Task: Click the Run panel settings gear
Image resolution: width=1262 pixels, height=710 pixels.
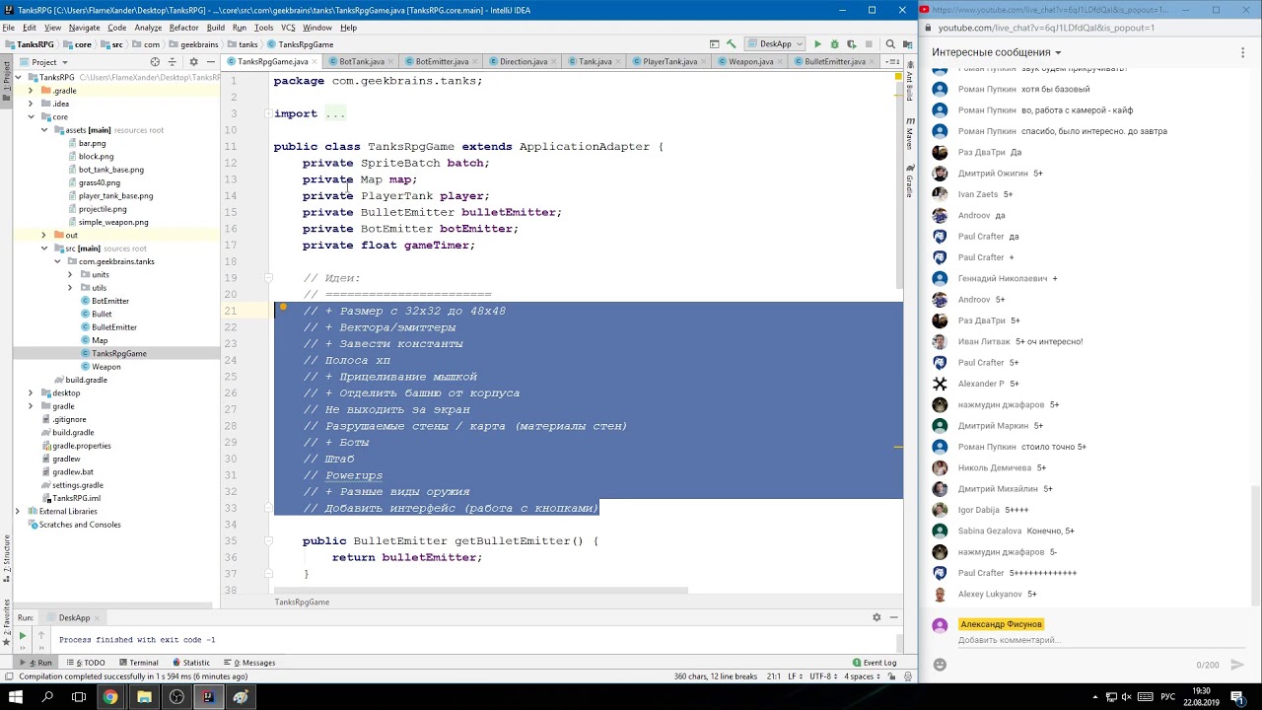Action: pyautogui.click(x=876, y=617)
